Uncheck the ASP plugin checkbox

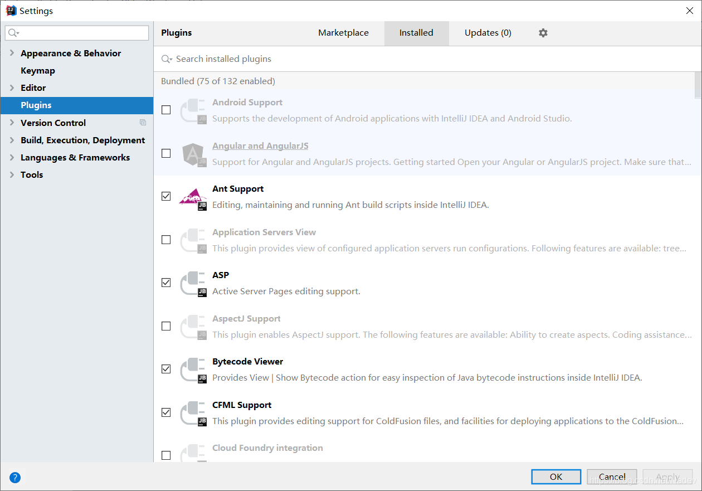166,283
